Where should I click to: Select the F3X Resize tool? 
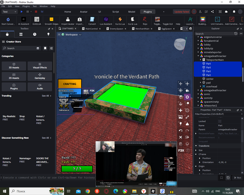pyautogui.click(x=187, y=84)
